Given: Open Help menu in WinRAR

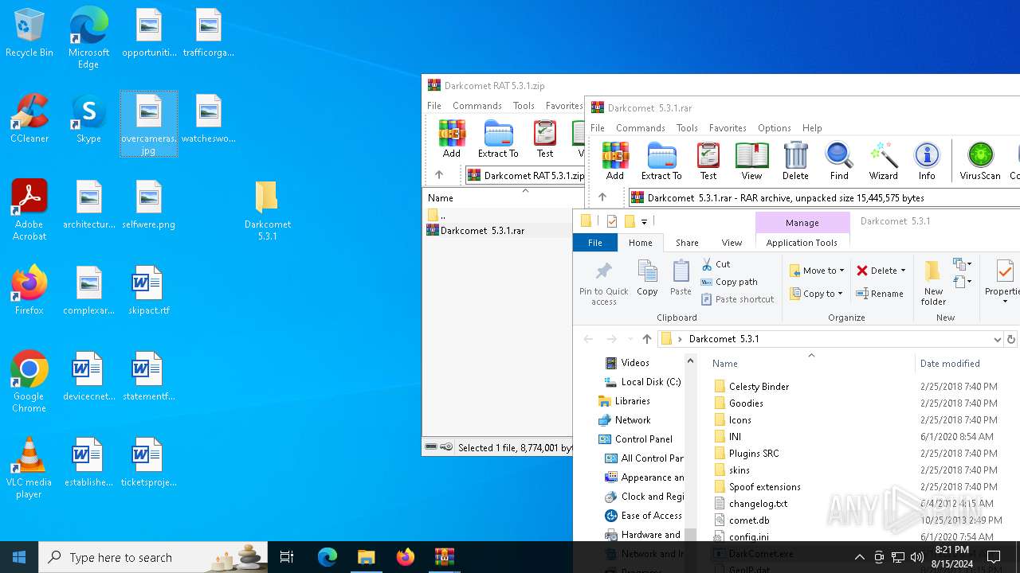Looking at the screenshot, I should [812, 127].
